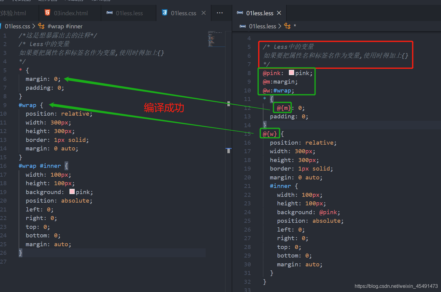
Task: Click 'padding: 0;' in the CSS editor
Action: coord(45,88)
